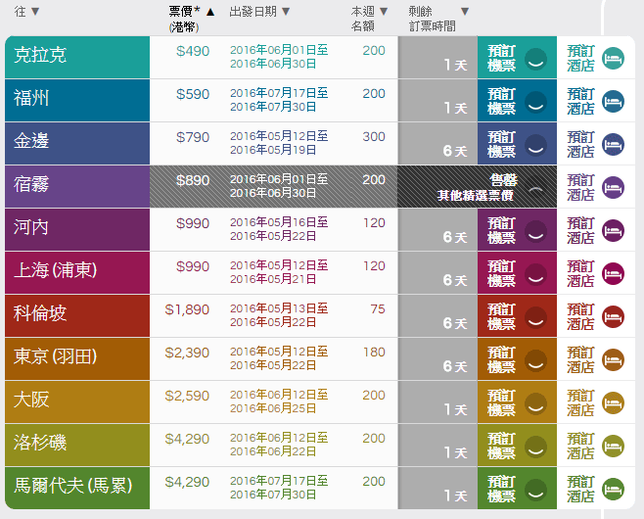Click the smile icon in the 河內 row
This screenshot has width=644, height=519.
click(535, 231)
